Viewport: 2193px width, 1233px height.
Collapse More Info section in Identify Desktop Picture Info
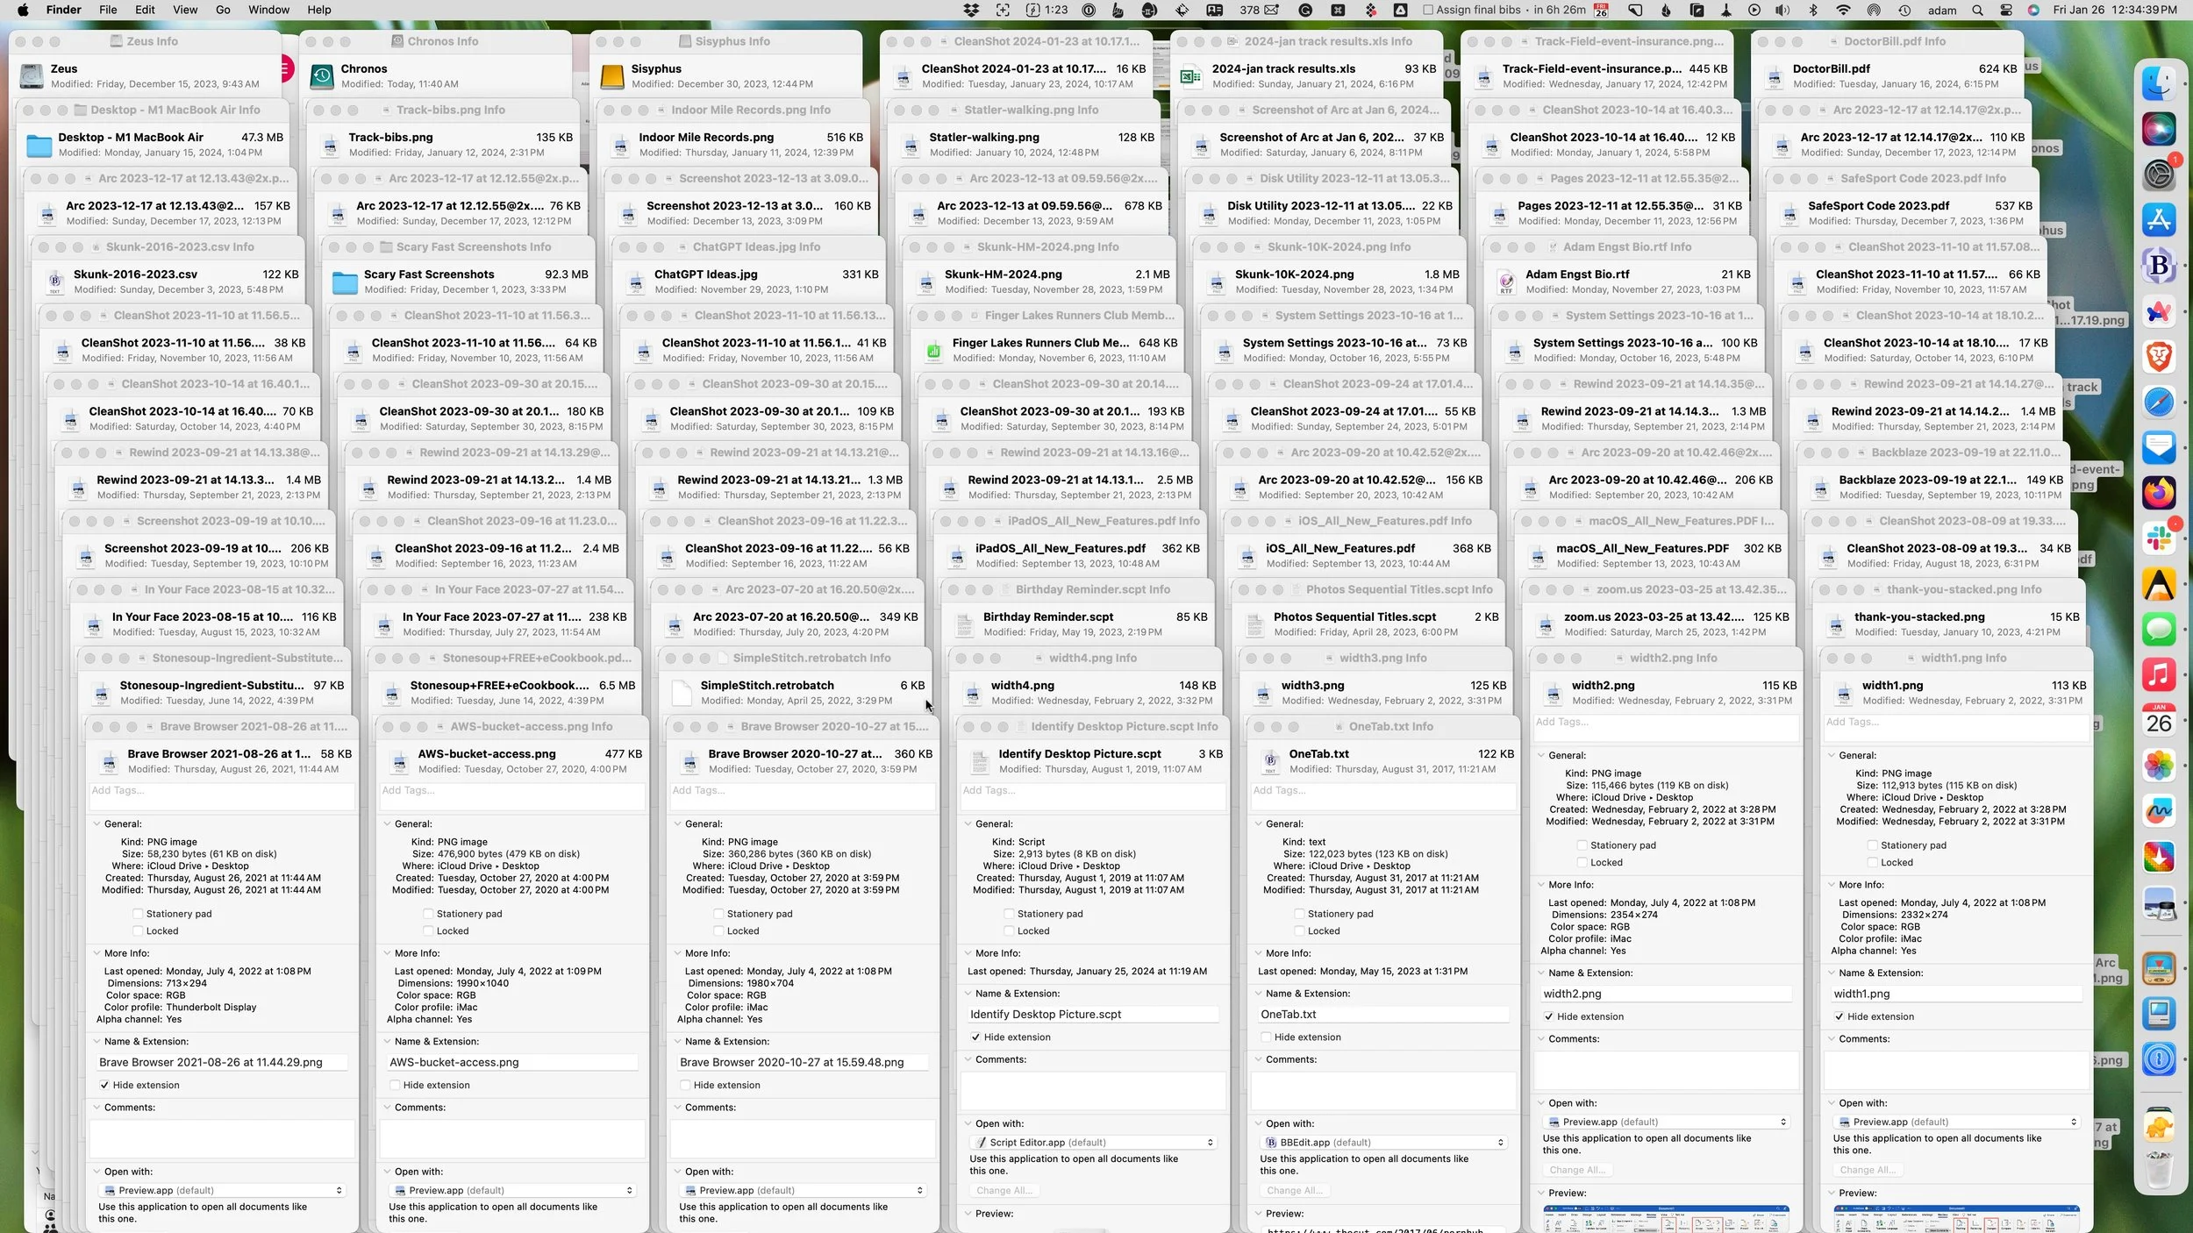click(x=969, y=953)
